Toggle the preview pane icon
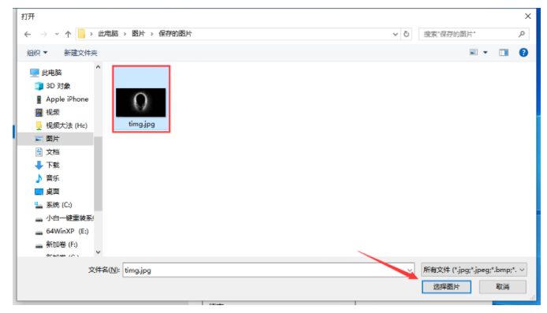 tap(504, 53)
